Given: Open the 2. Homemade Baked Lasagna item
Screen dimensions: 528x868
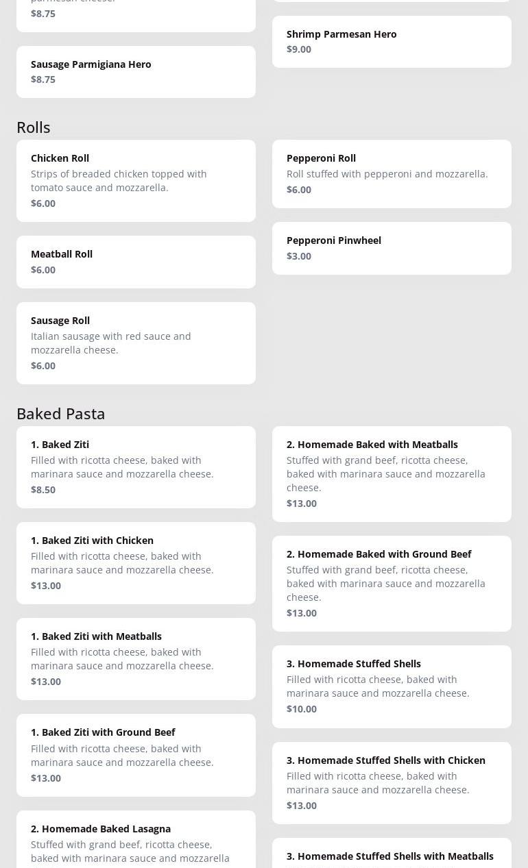Looking at the screenshot, I should [x=136, y=841].
